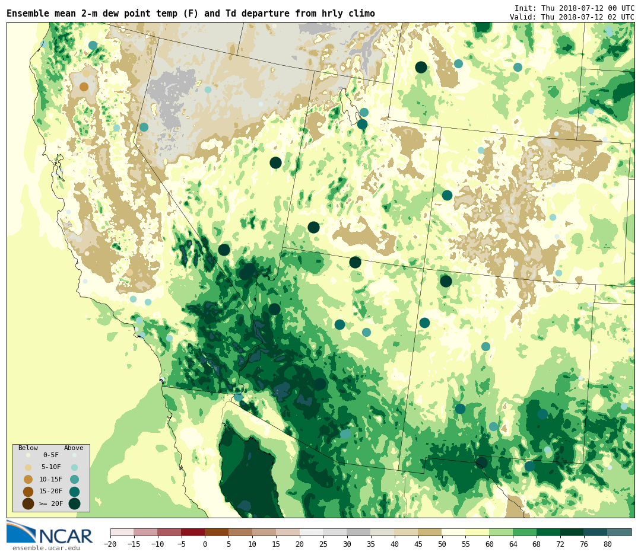Select the light green 60 to 64 colorbar swatch
Viewport: 641px width, 555px height.
pyautogui.click(x=501, y=532)
